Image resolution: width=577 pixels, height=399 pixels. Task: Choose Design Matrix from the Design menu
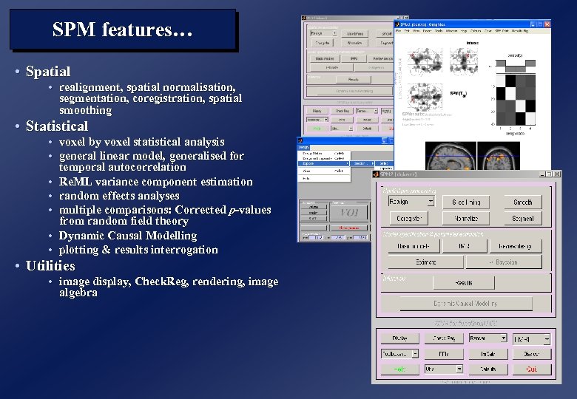(323, 154)
